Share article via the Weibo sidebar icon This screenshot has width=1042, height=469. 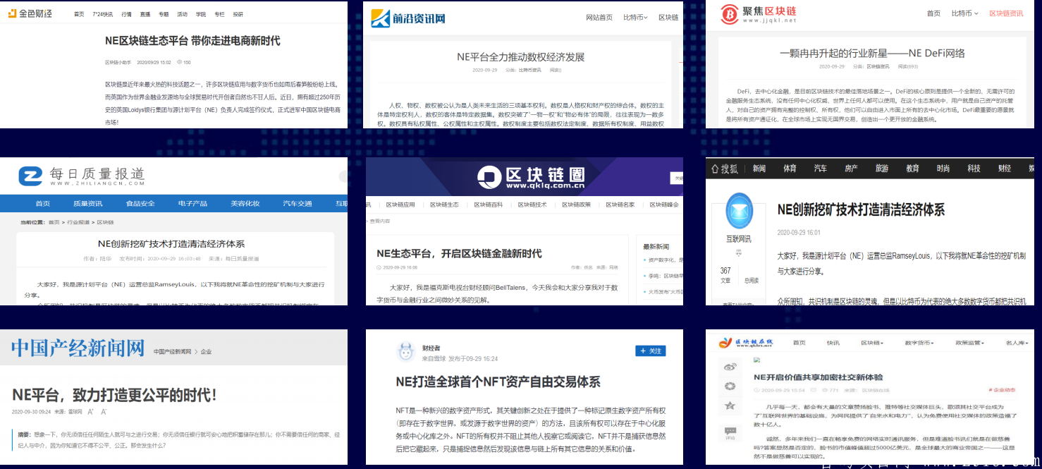(730, 367)
